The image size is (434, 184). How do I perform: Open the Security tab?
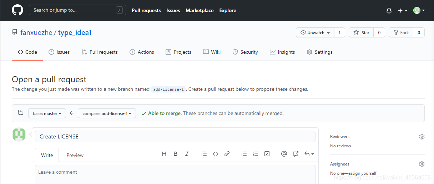click(245, 52)
